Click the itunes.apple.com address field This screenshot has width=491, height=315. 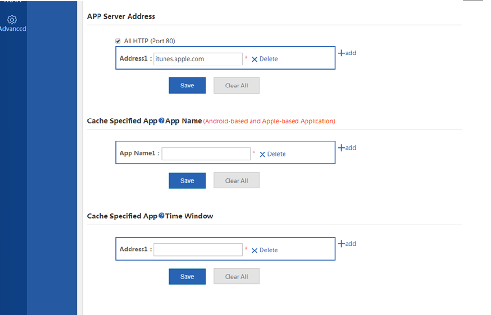click(198, 59)
